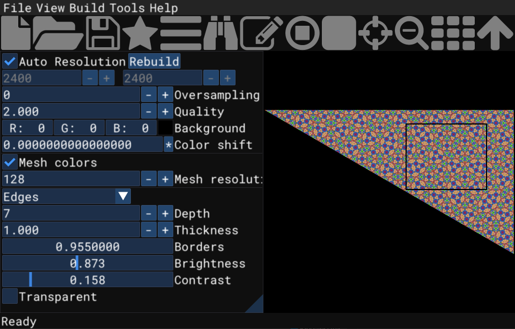Decrease Oversampling with the minus button

[x=149, y=95]
